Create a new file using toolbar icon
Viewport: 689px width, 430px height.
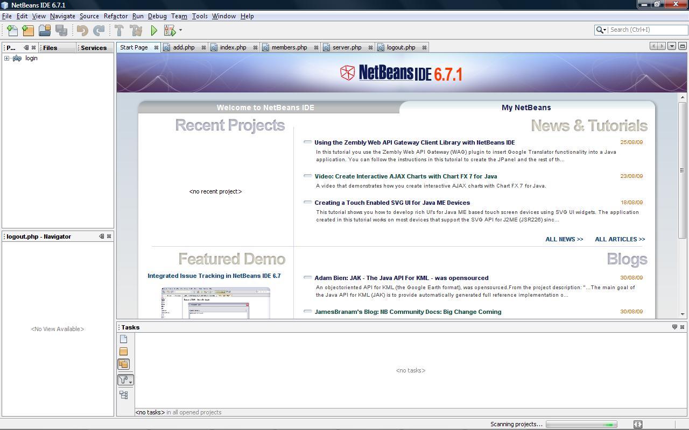tap(12, 31)
